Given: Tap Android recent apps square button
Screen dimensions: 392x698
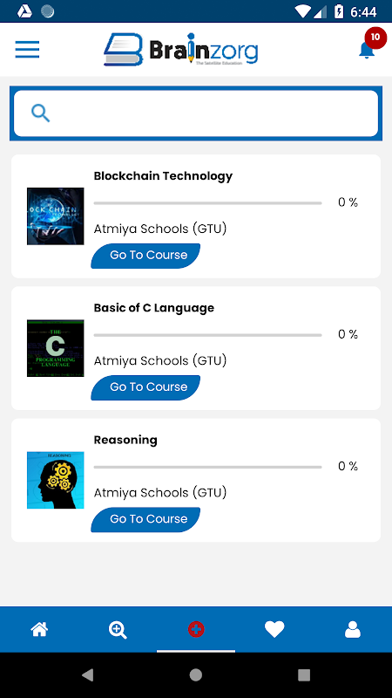Looking at the screenshot, I should click(x=304, y=675).
